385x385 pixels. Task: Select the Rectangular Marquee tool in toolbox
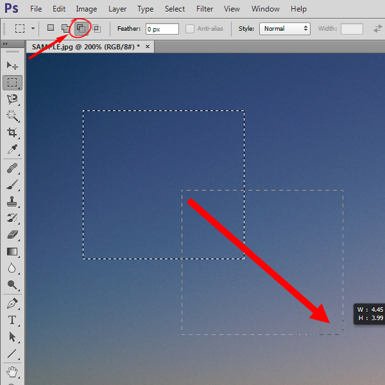pyautogui.click(x=12, y=83)
